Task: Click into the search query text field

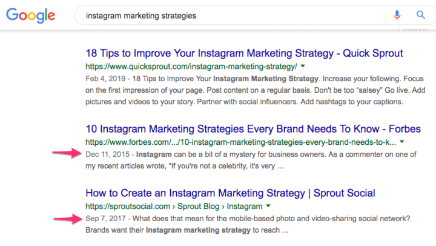Action: coord(234,16)
